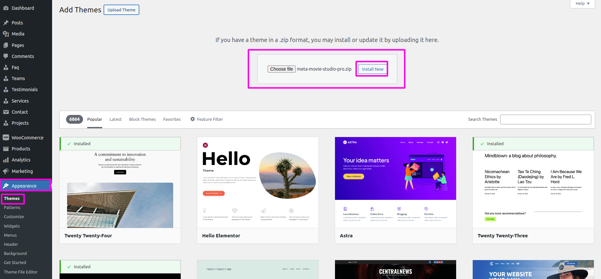Click the Projects person icon

6,123
